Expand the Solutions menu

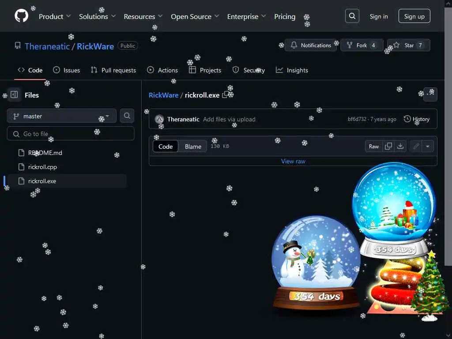[x=97, y=16]
